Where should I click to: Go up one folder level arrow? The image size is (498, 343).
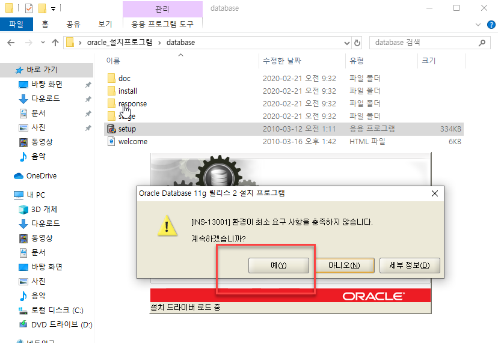[55, 43]
